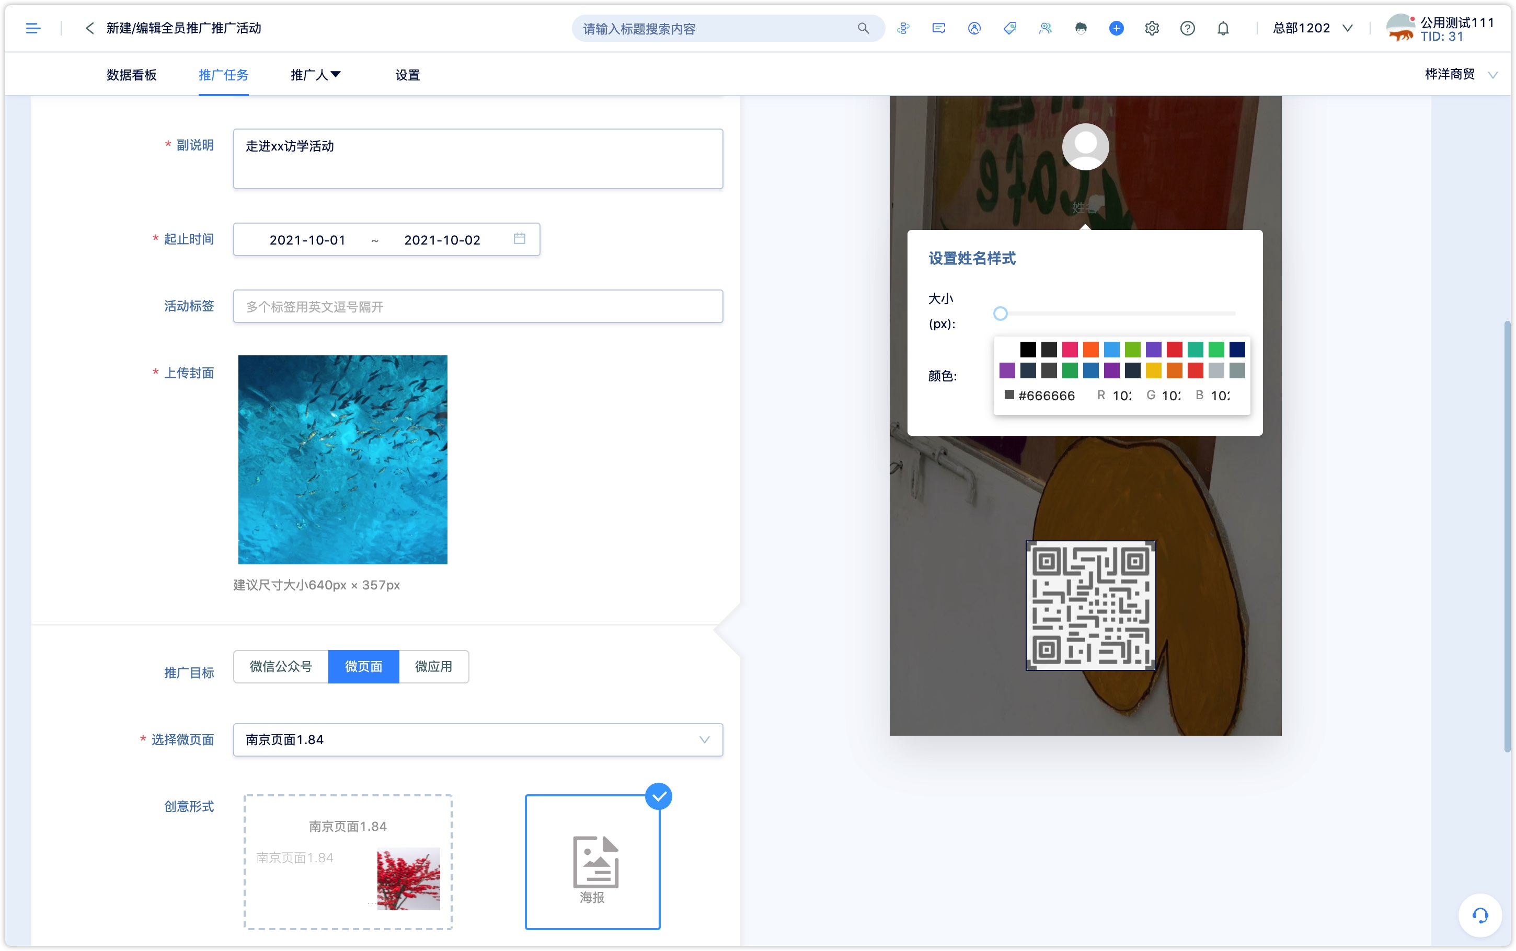Pick the pure black color swatch
1516x951 pixels.
click(1028, 349)
